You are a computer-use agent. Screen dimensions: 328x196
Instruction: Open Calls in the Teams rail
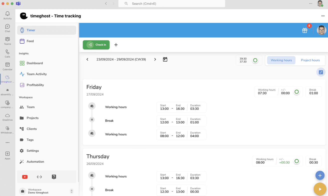[x=7, y=53]
